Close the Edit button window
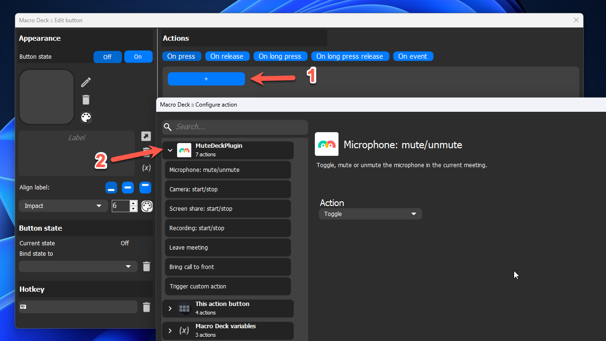606x341 pixels. click(576, 20)
